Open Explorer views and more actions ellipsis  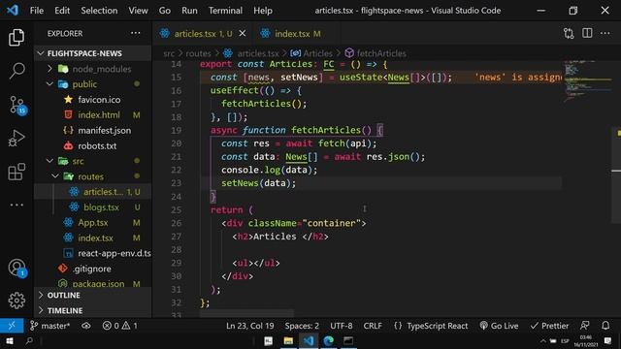(x=136, y=33)
